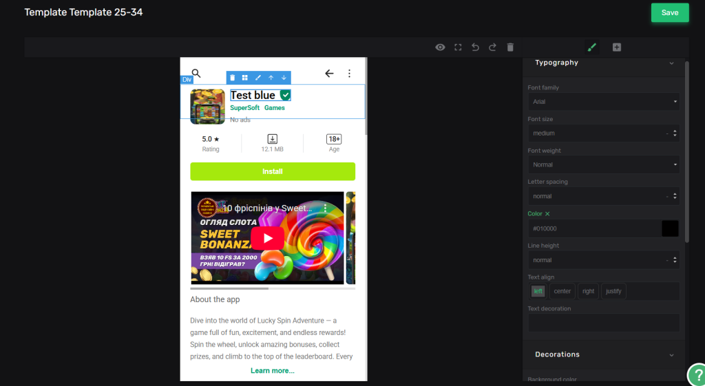The image size is (705, 386).
Task: Open the black Color swatch picker
Action: 670,228
